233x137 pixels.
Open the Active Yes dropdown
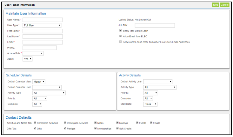pos(28,59)
